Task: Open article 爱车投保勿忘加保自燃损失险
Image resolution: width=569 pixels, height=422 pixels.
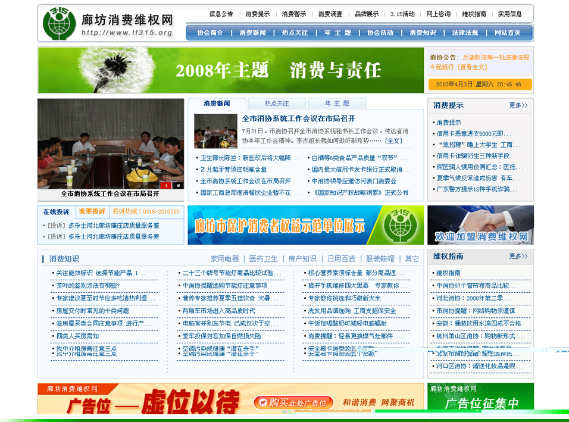Action: point(222,336)
